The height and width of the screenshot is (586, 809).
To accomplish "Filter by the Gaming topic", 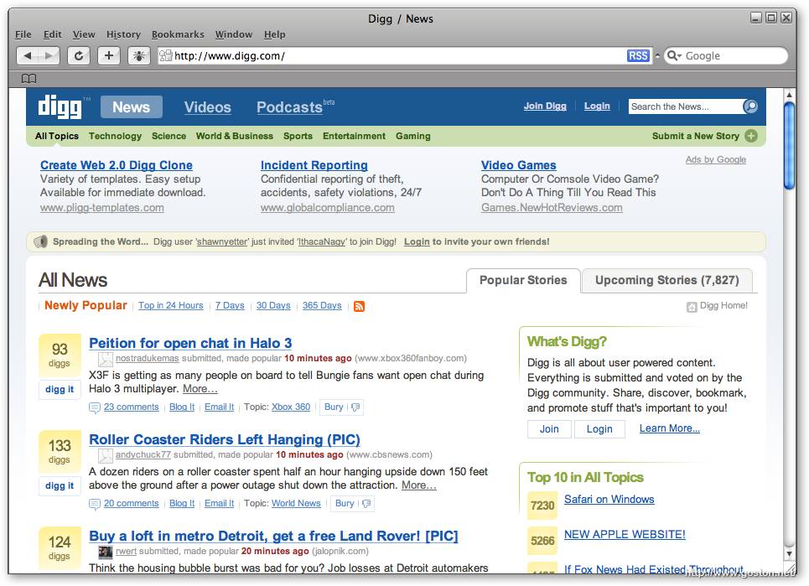I will click(x=412, y=136).
